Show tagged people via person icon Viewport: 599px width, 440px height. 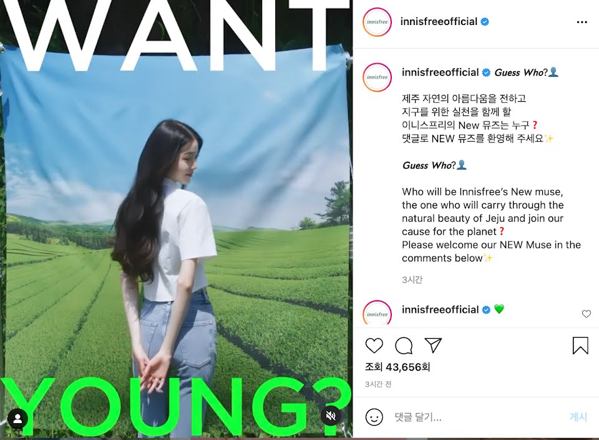pos(17,419)
